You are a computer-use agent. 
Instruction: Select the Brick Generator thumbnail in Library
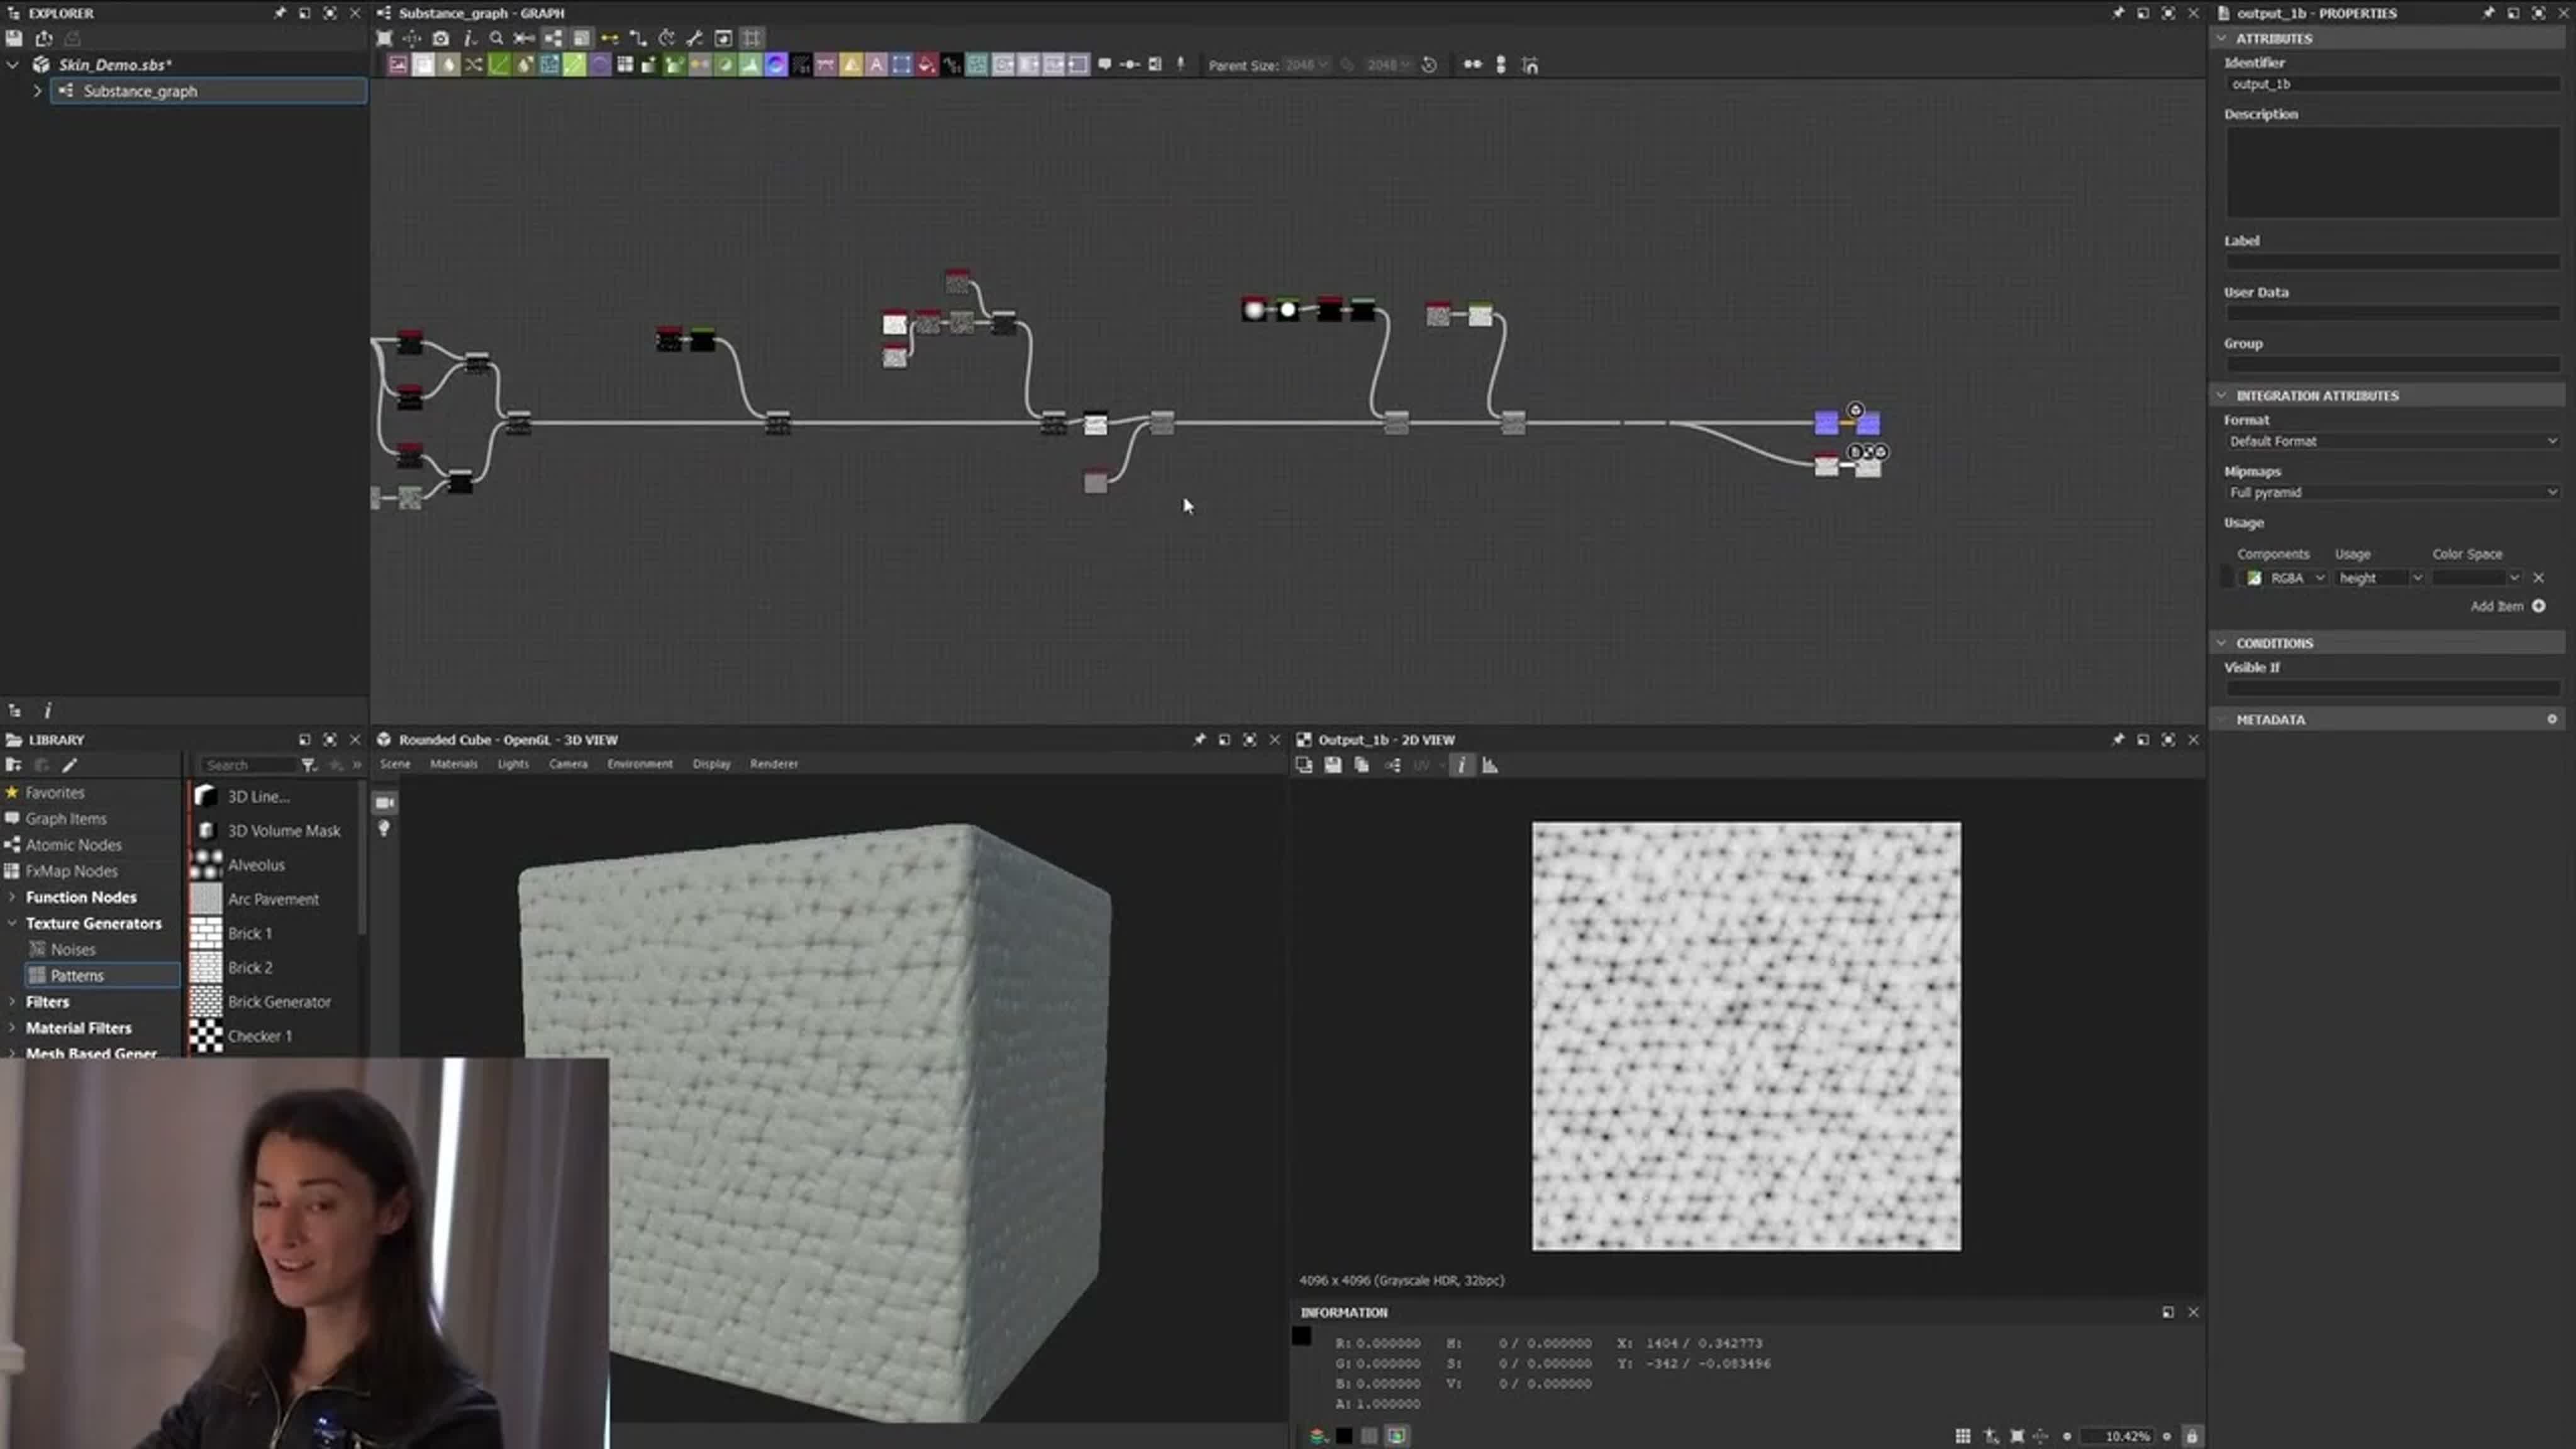pos(206,1001)
